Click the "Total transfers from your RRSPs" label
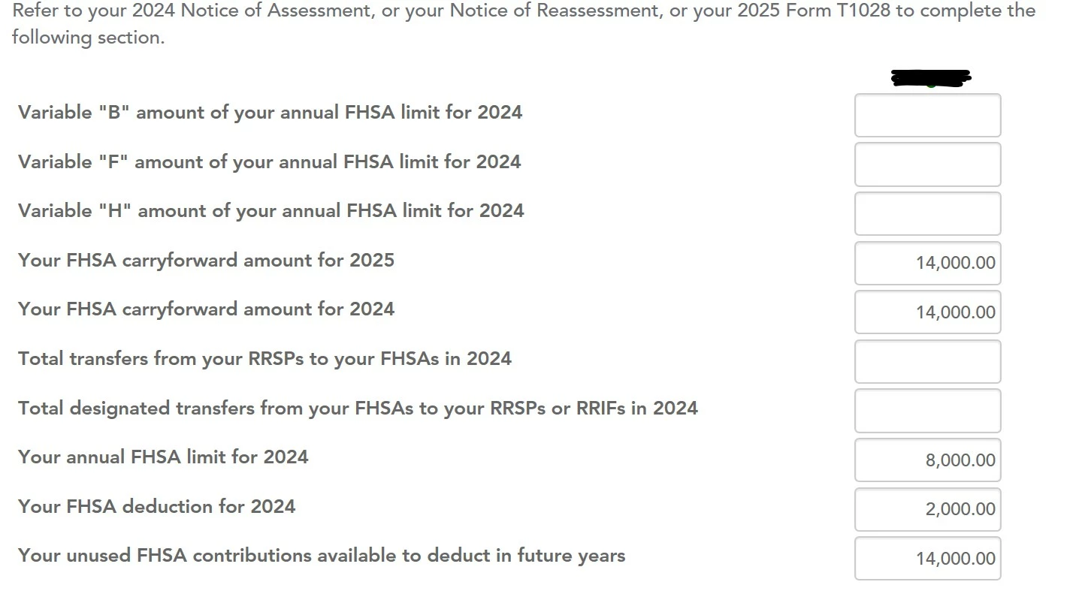Screen dimensions: 1082x597 264,359
